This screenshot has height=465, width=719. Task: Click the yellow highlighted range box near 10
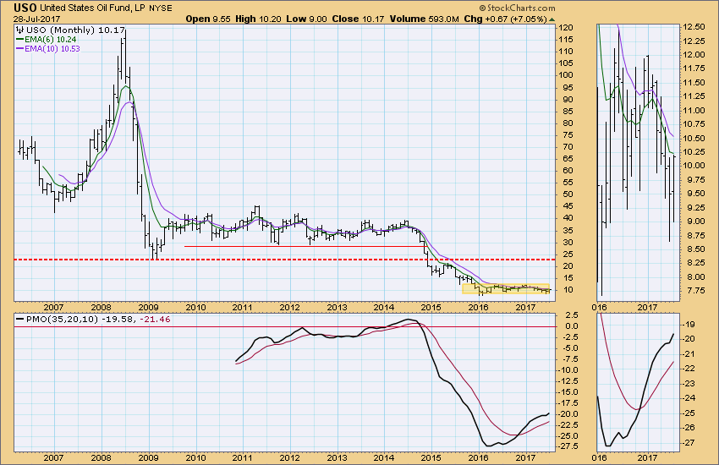click(506, 288)
